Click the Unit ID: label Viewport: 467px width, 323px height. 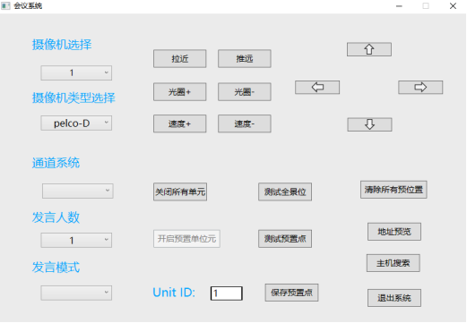[x=174, y=293]
